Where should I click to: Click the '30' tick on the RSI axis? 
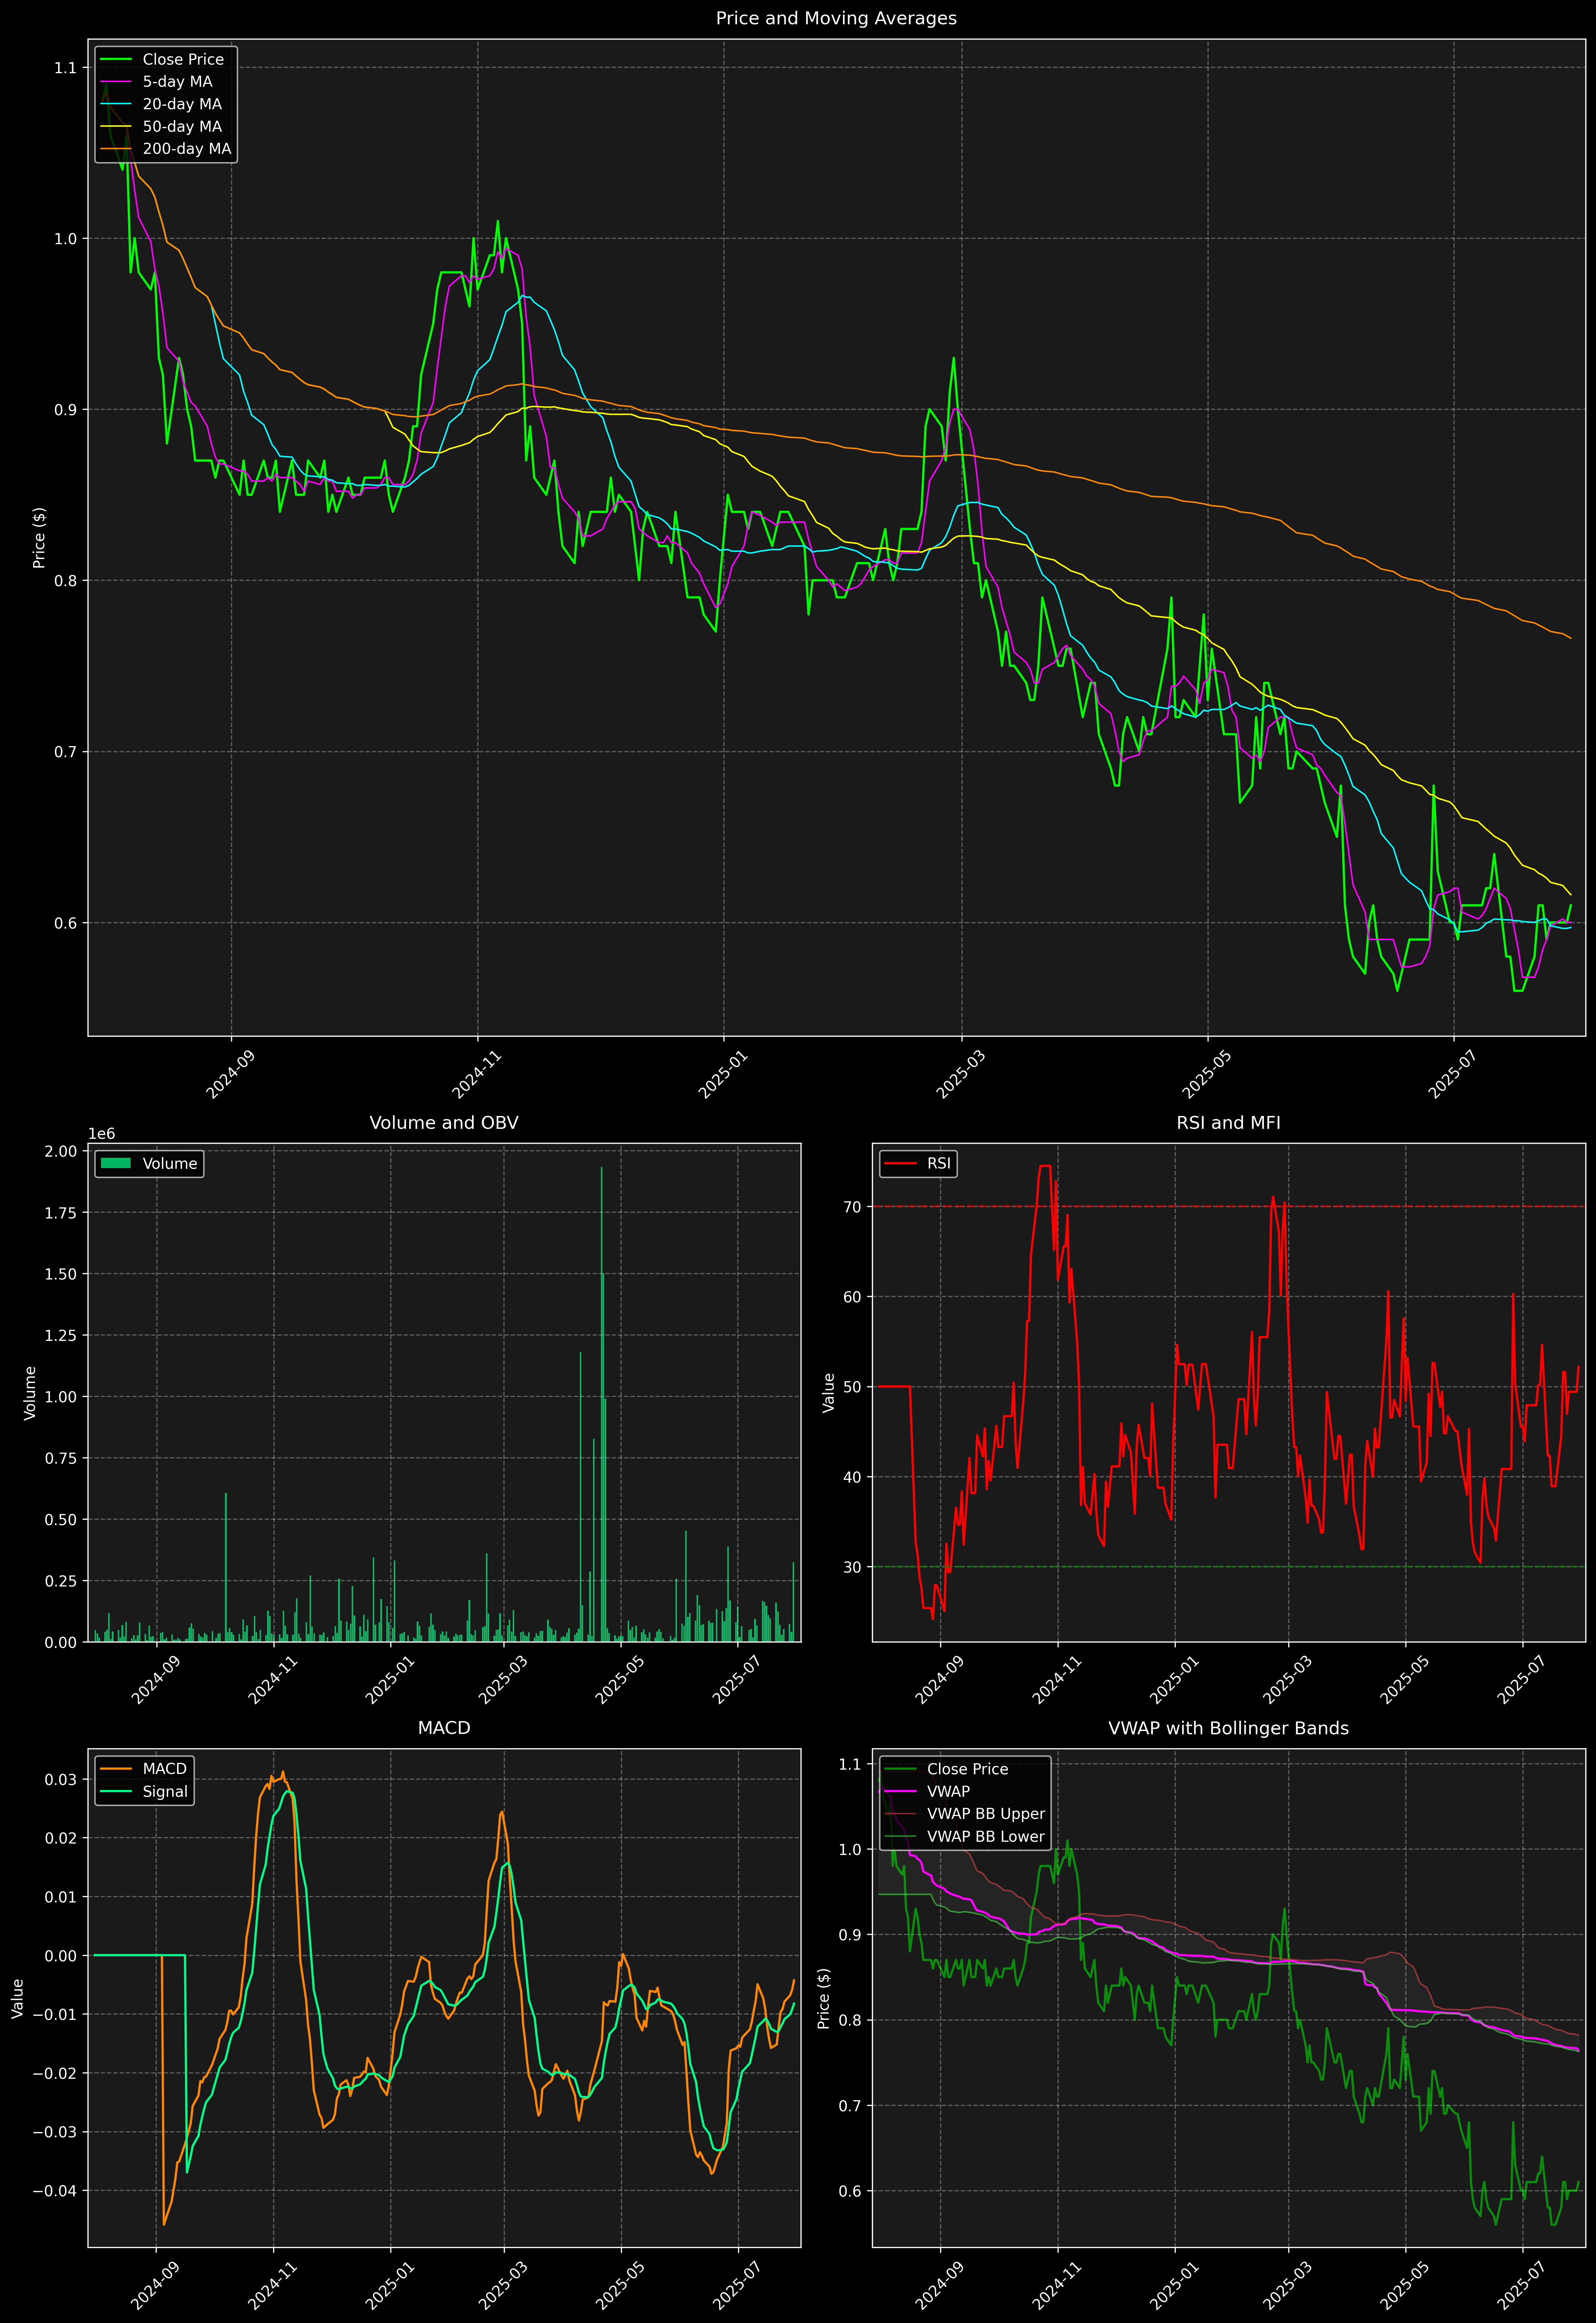[852, 1567]
